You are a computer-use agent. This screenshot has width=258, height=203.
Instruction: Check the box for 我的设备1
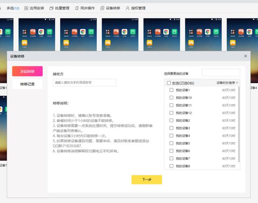(x=171, y=90)
